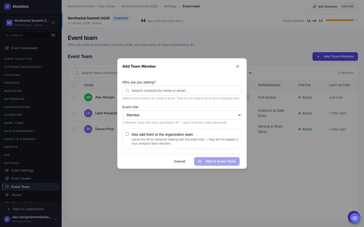Select the Devon Price row checkbox

coord(74,130)
